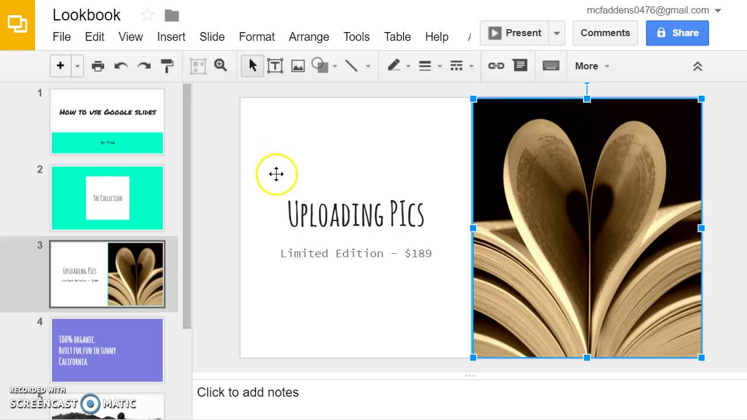
Task: Open the Line weight dropdown arrow
Action: pos(439,66)
